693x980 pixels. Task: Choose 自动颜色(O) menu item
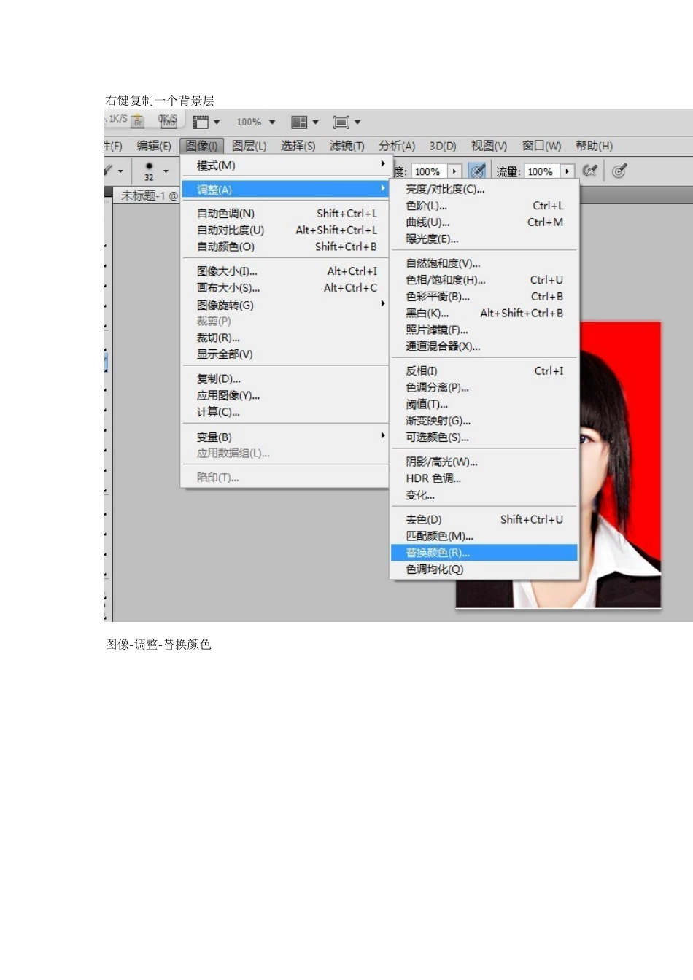(x=285, y=246)
